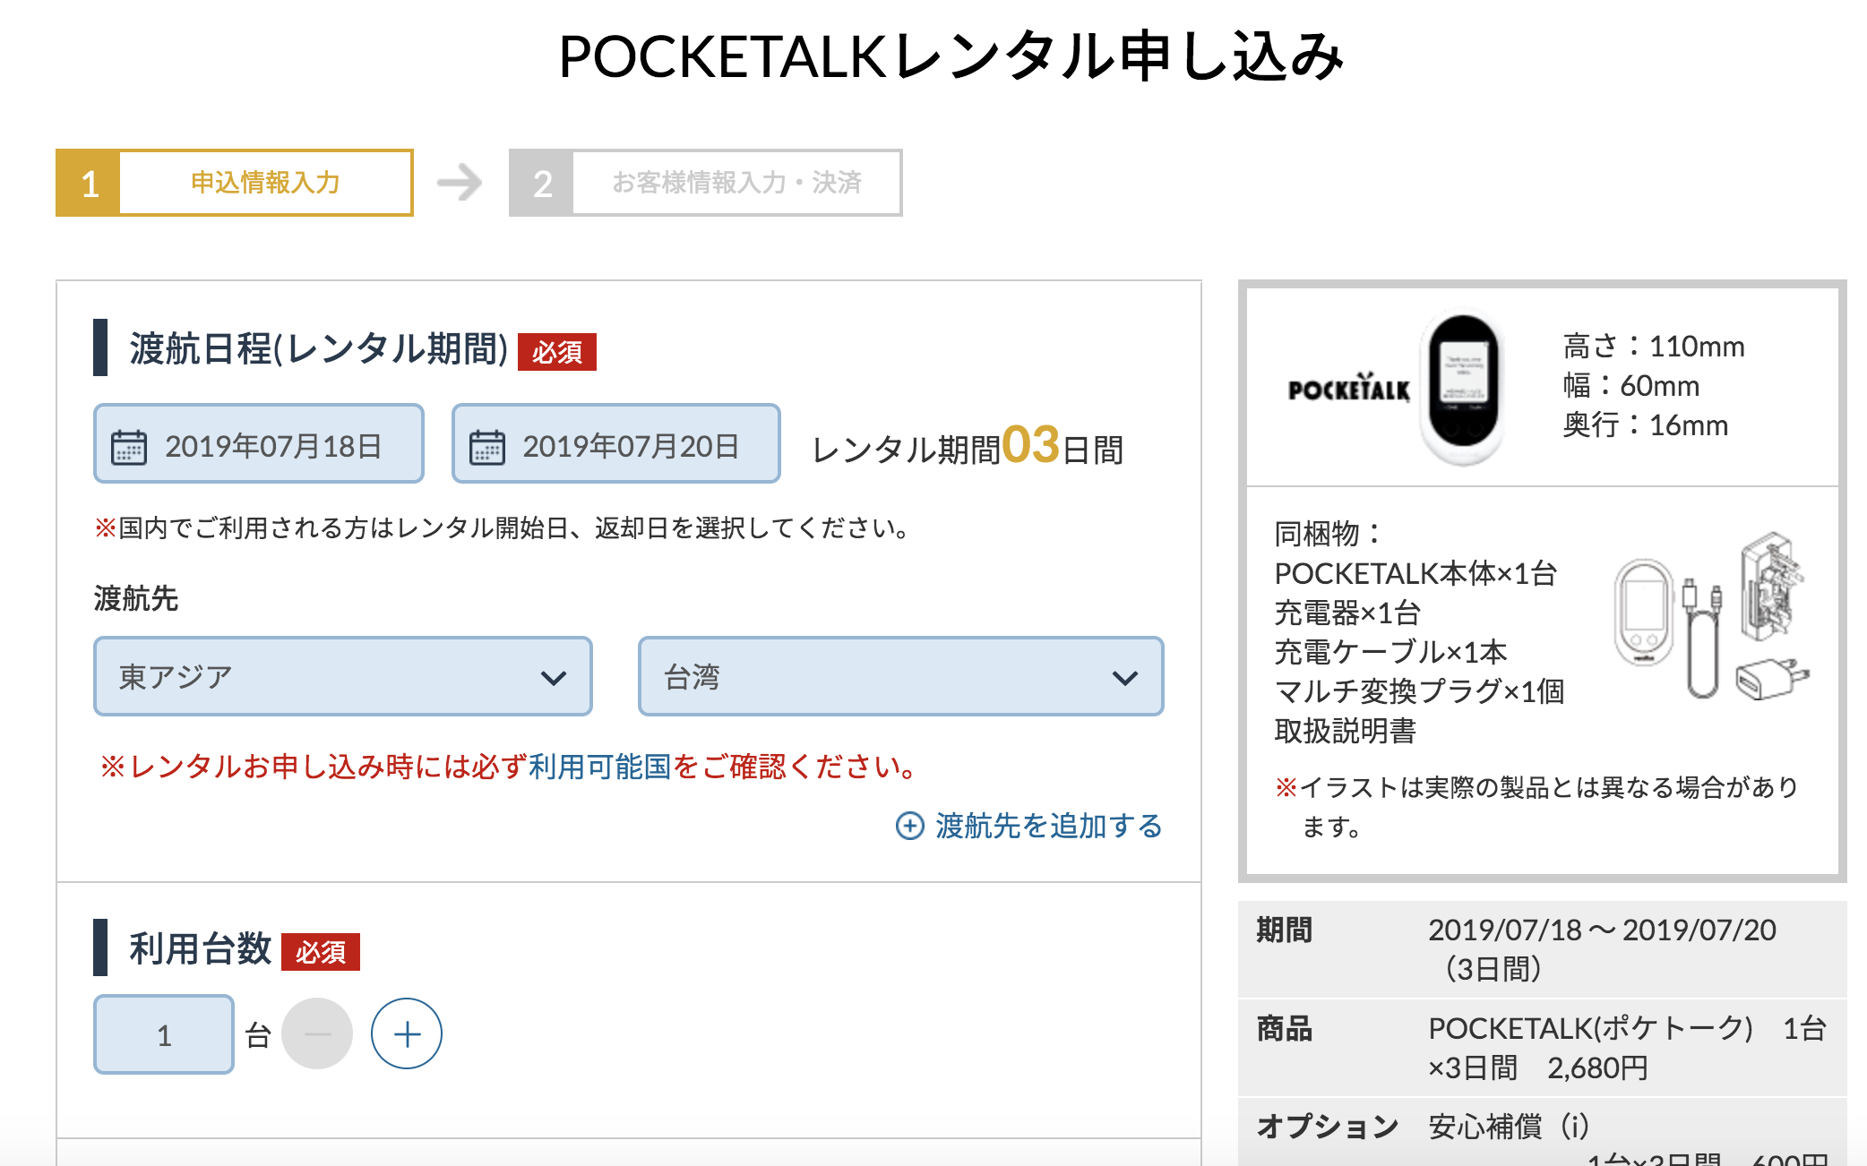
Task: Click the 安心補償 info (i) icon
Action: click(x=1574, y=1127)
